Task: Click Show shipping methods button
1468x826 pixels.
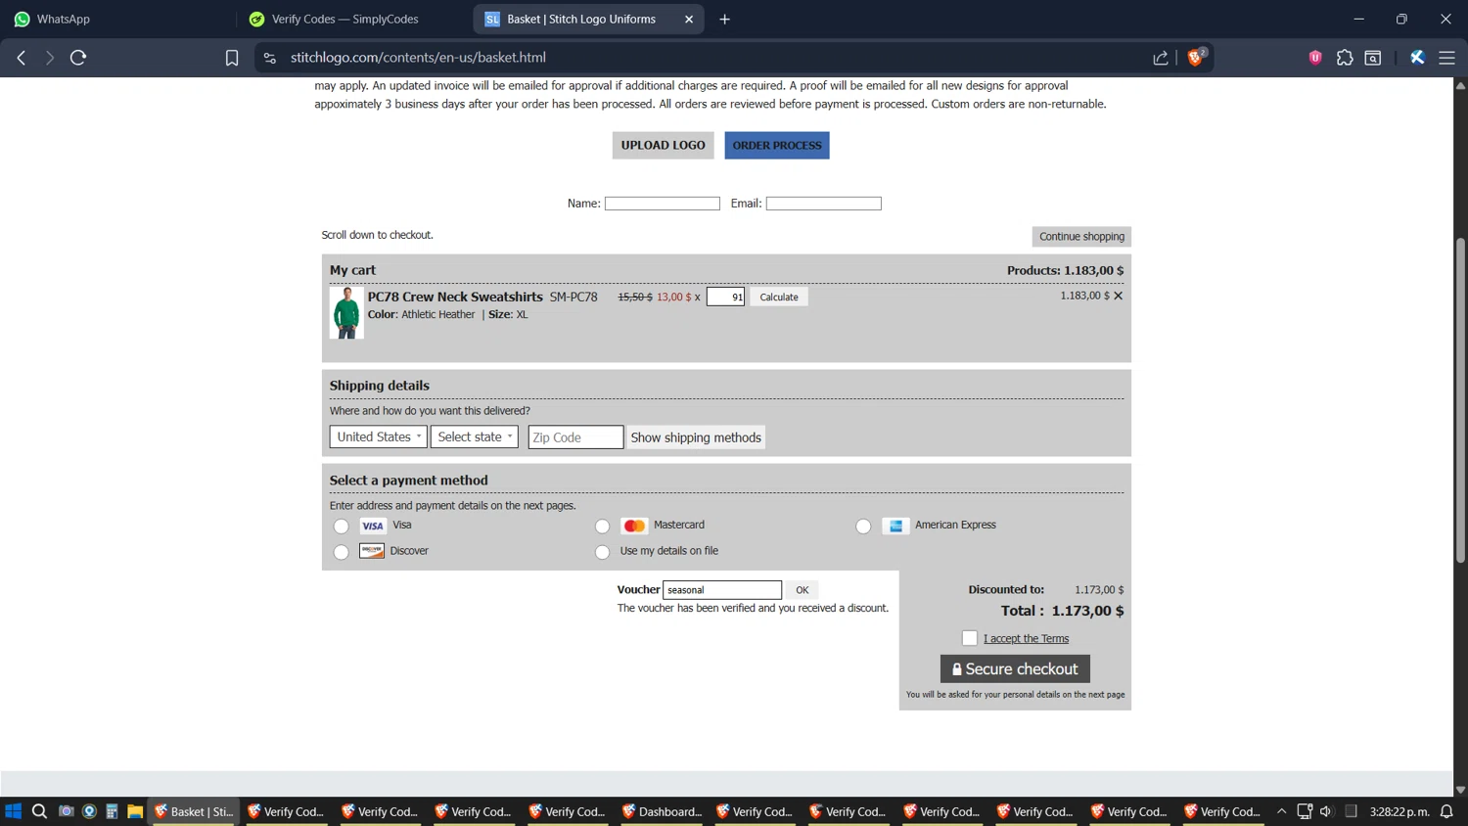Action: 696,437
